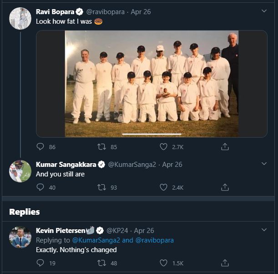Open the @ravibopara mention in reply
Viewport: 278px width, 274px height.
pyautogui.click(x=154, y=240)
